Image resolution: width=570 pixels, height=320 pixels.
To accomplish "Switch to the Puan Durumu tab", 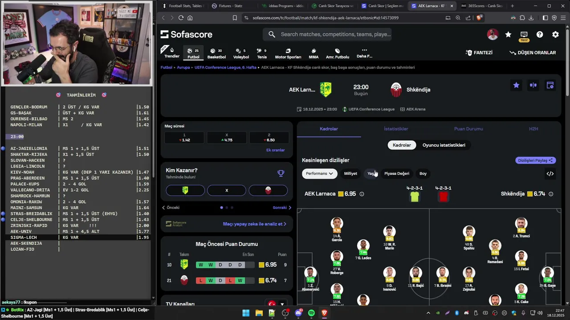I will 468,129.
